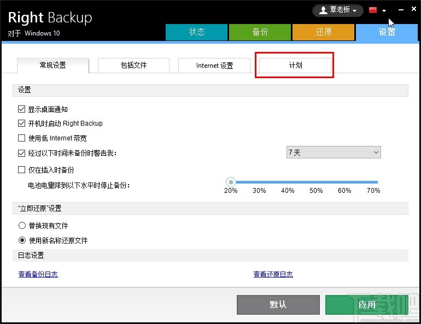The height and width of the screenshot is (324, 421).
Task: Open the 覃老板 user account menu
Action: pos(338,10)
